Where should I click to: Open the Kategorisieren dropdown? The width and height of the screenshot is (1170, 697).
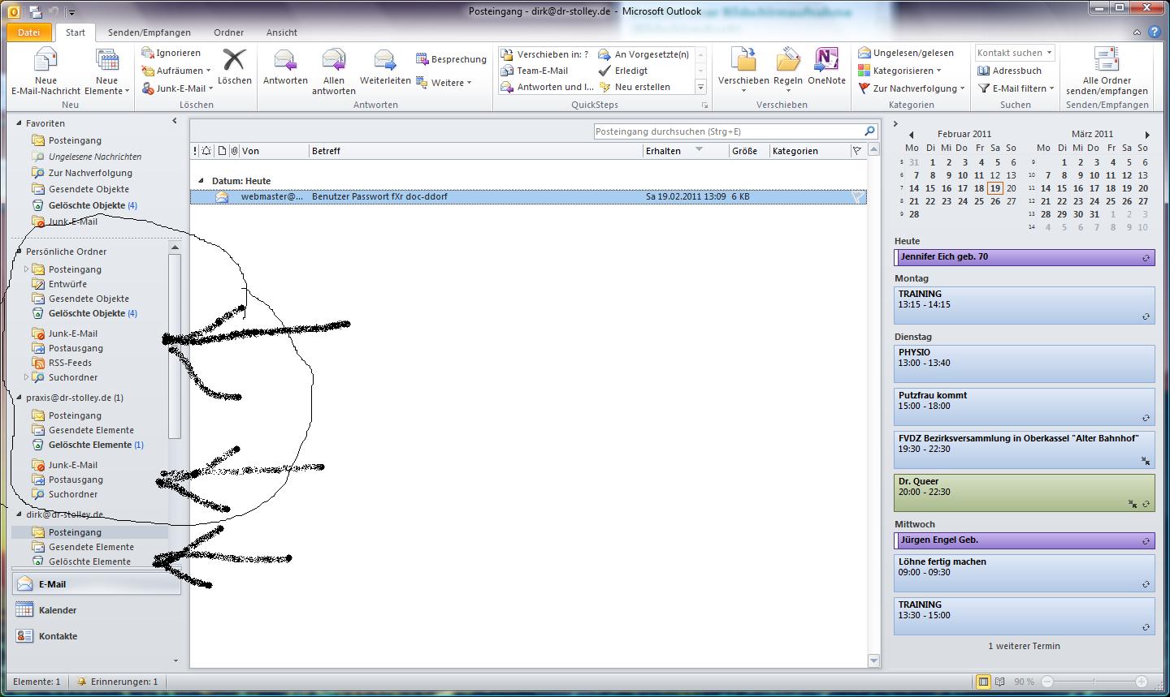click(899, 71)
